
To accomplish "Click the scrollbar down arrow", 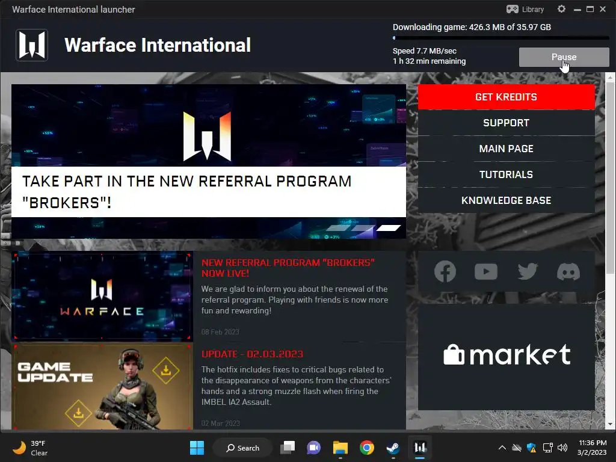I will (610, 425).
